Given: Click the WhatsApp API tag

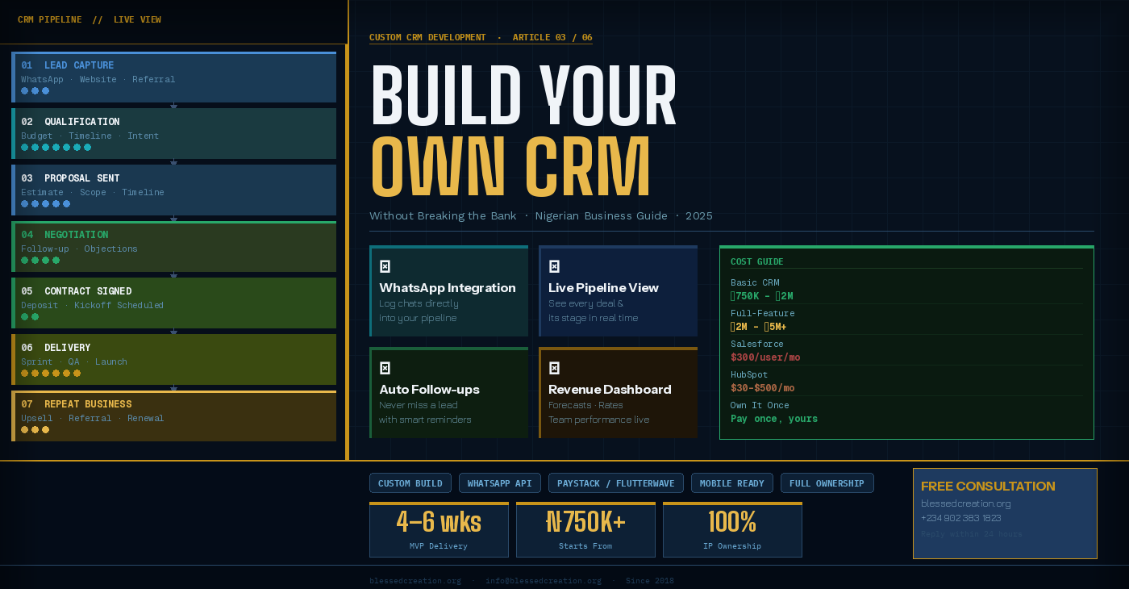Looking at the screenshot, I should click(500, 483).
